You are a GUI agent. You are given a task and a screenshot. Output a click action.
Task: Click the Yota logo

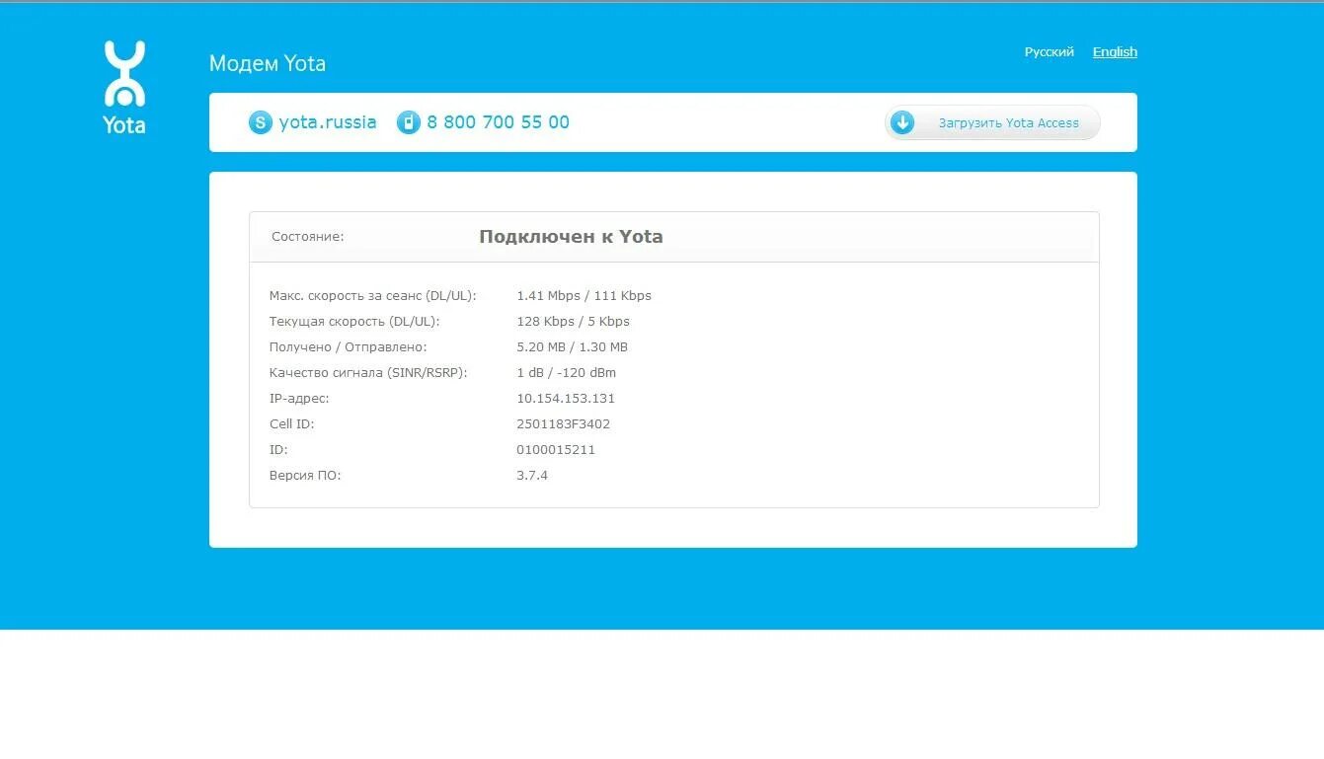click(x=124, y=87)
